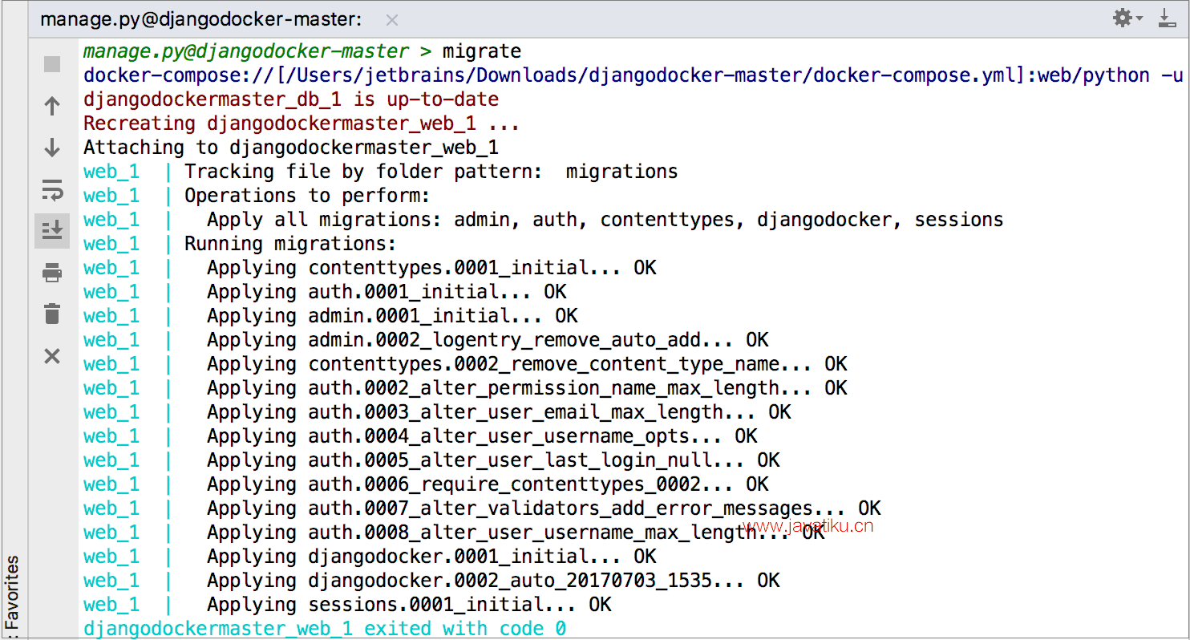
Task: Click 'djangodockermaster_db_1 is up-to-date' line
Action: [291, 99]
